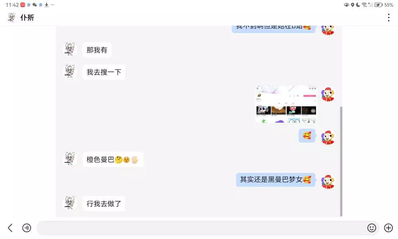Click the chat scrollbar handle
Viewport: 398px width, 239px height.
click(341, 161)
